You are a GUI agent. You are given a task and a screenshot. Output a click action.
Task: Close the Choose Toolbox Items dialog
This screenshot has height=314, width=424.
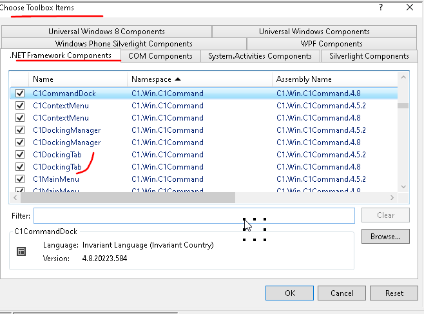(410, 7)
